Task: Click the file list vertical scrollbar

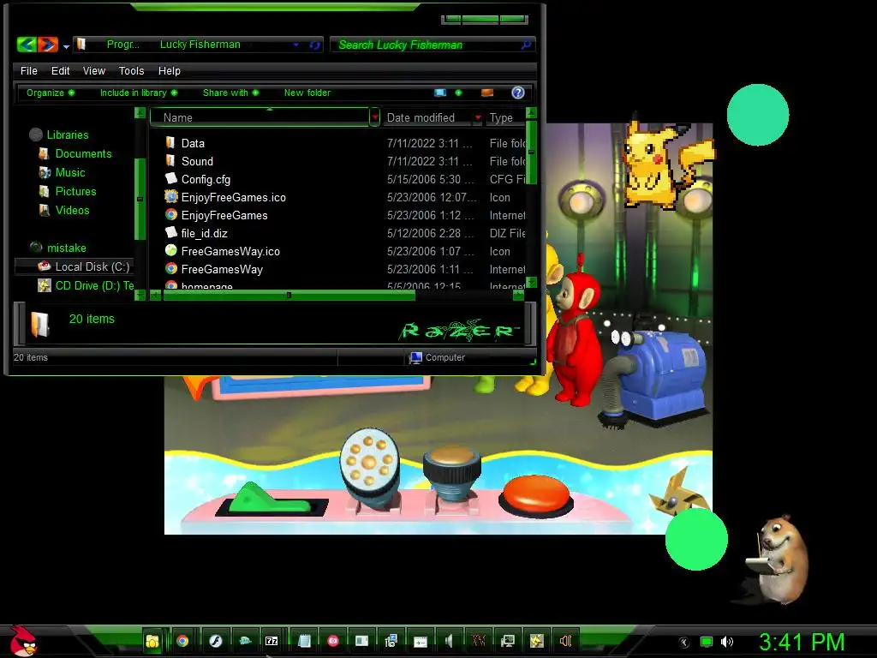Action: pos(531,151)
